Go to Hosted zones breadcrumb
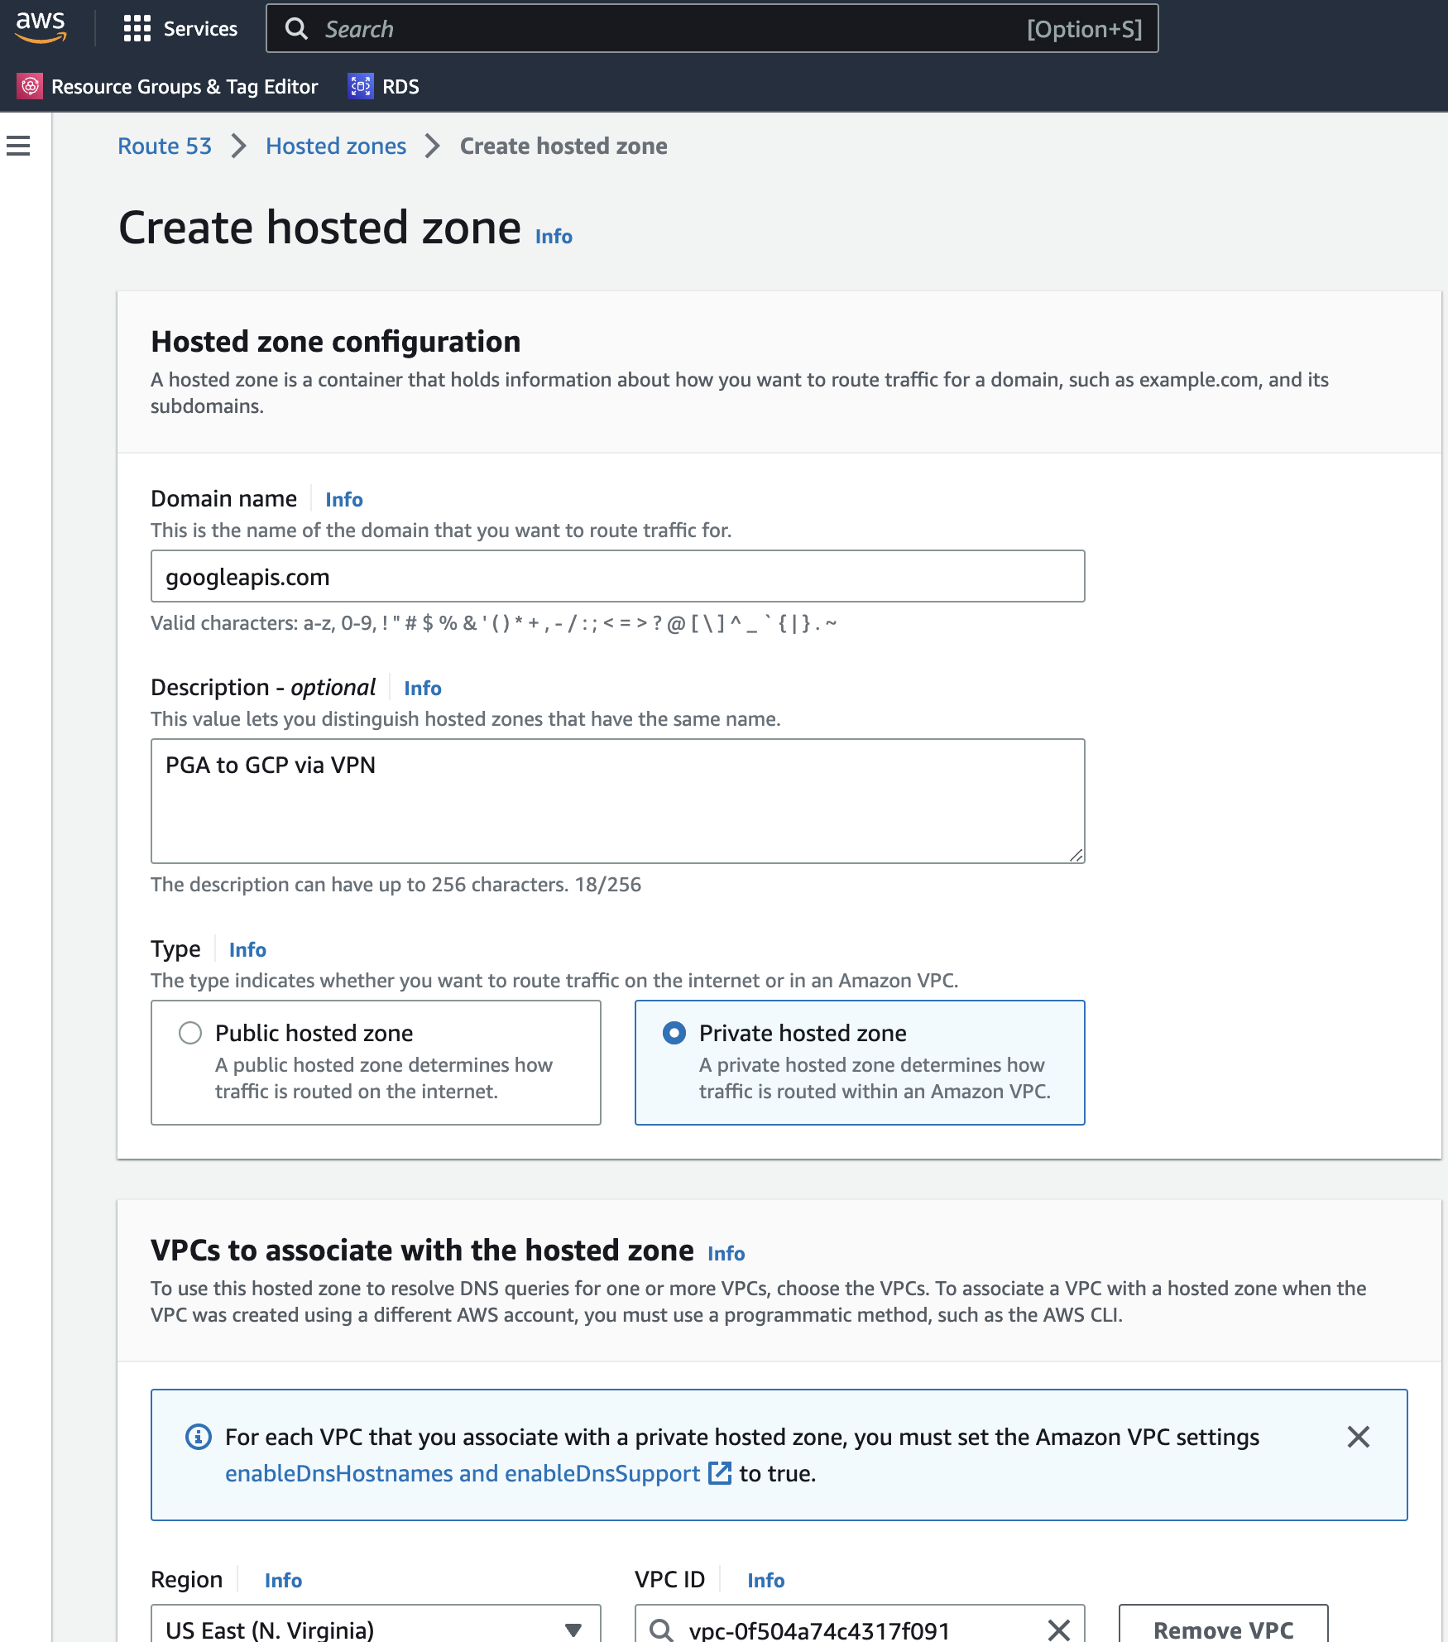This screenshot has height=1642, width=1448. click(335, 146)
